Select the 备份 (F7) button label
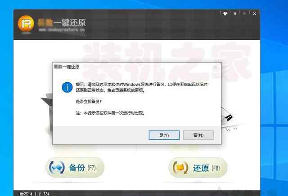 [82, 168]
